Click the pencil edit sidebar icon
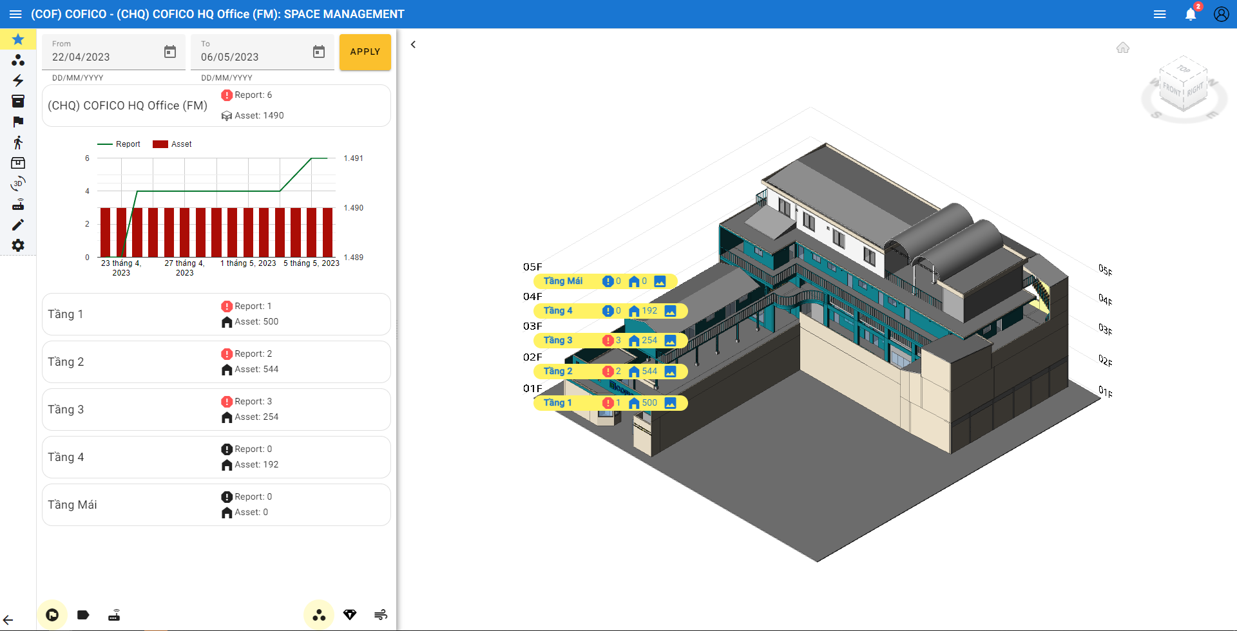Image resolution: width=1237 pixels, height=631 pixels. pos(18,225)
